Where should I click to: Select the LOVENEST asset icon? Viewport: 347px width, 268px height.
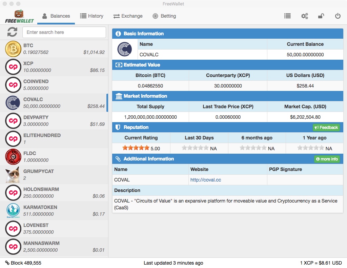pyautogui.click(x=13, y=229)
